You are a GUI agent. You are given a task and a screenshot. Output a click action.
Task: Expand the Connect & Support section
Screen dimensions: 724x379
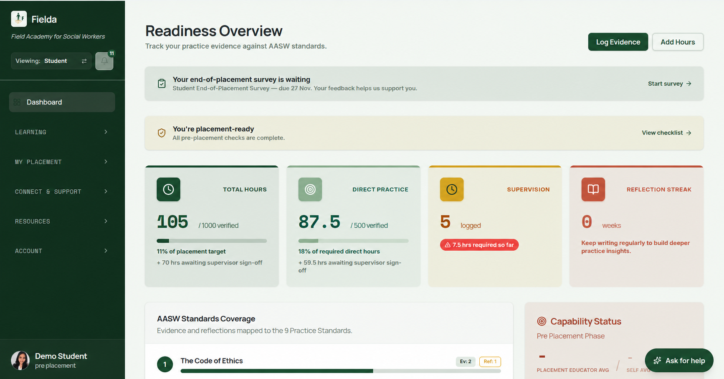(x=62, y=191)
